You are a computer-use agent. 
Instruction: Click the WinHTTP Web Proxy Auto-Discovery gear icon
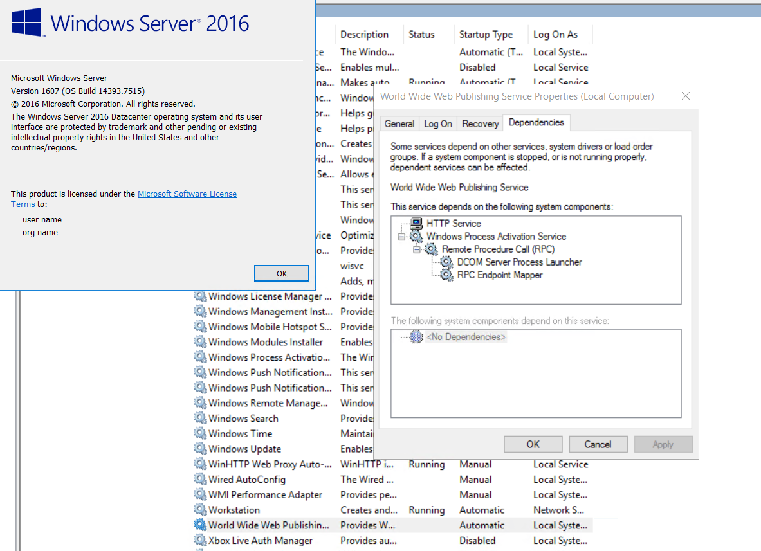click(200, 464)
